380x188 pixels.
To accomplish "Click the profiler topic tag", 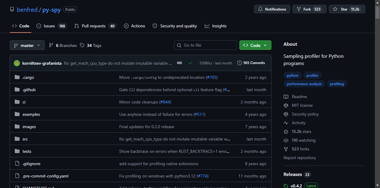I will point(312,76).
